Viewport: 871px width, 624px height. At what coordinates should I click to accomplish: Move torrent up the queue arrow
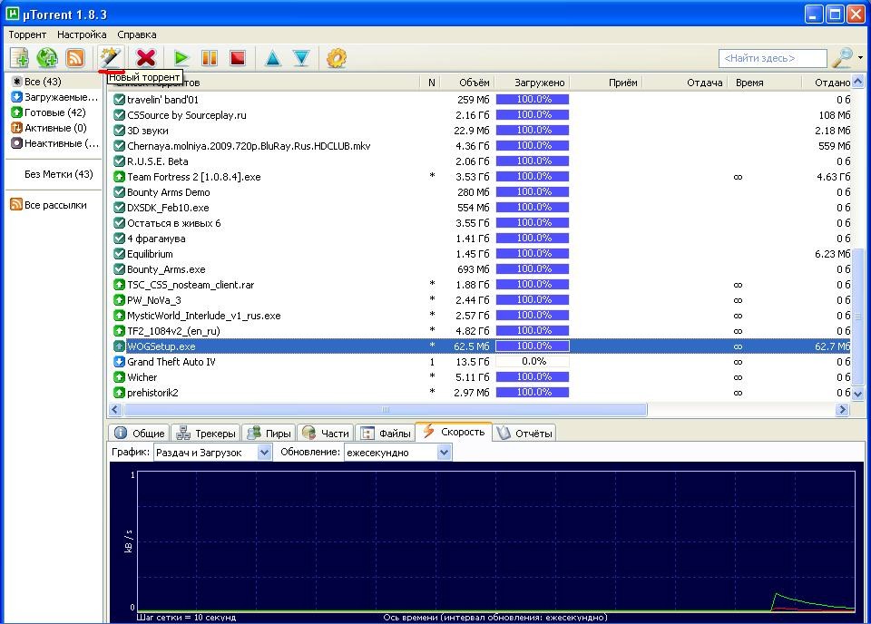[273, 58]
